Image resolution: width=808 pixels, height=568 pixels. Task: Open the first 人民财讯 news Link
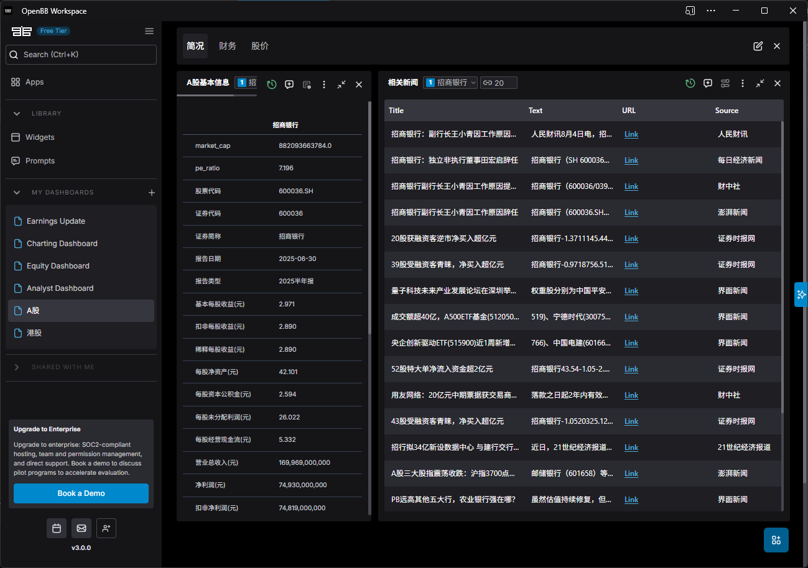coord(631,134)
